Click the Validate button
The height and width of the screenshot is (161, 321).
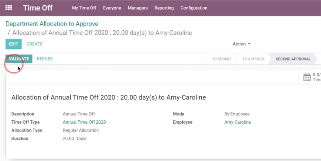tap(19, 59)
